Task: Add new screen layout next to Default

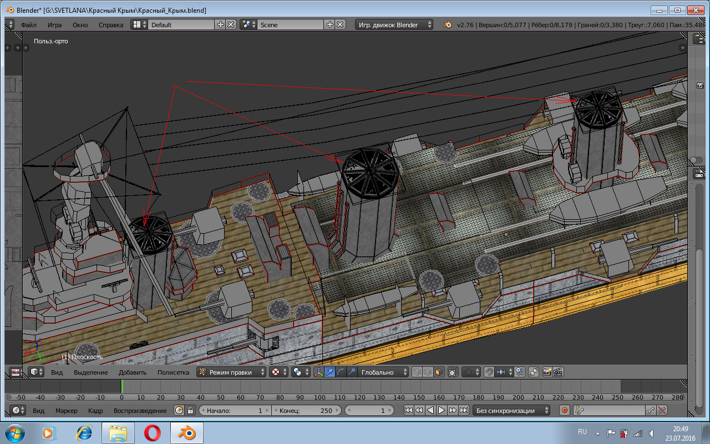Action: pos(220,25)
